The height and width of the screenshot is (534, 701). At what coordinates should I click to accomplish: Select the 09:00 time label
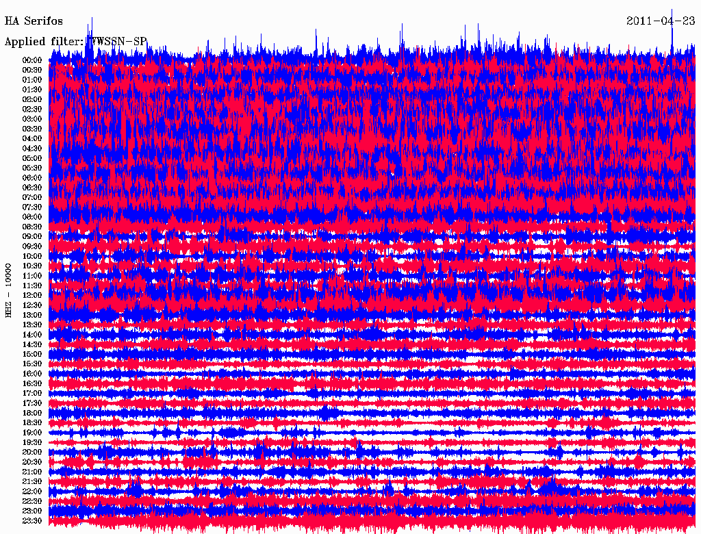[32, 237]
